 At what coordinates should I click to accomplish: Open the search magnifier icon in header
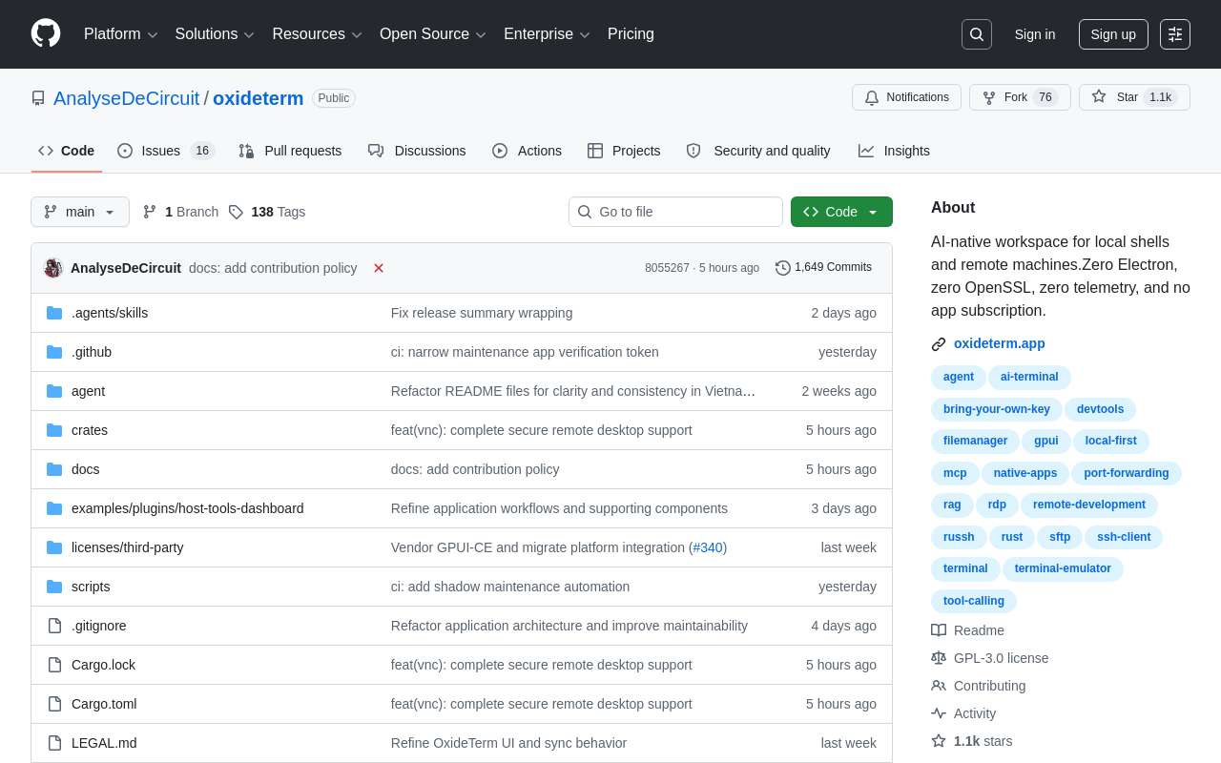click(977, 34)
